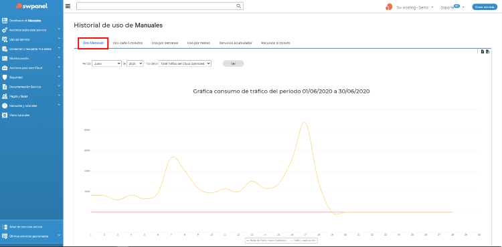Expand Manuales y tutoriales chevron

pos(59,105)
